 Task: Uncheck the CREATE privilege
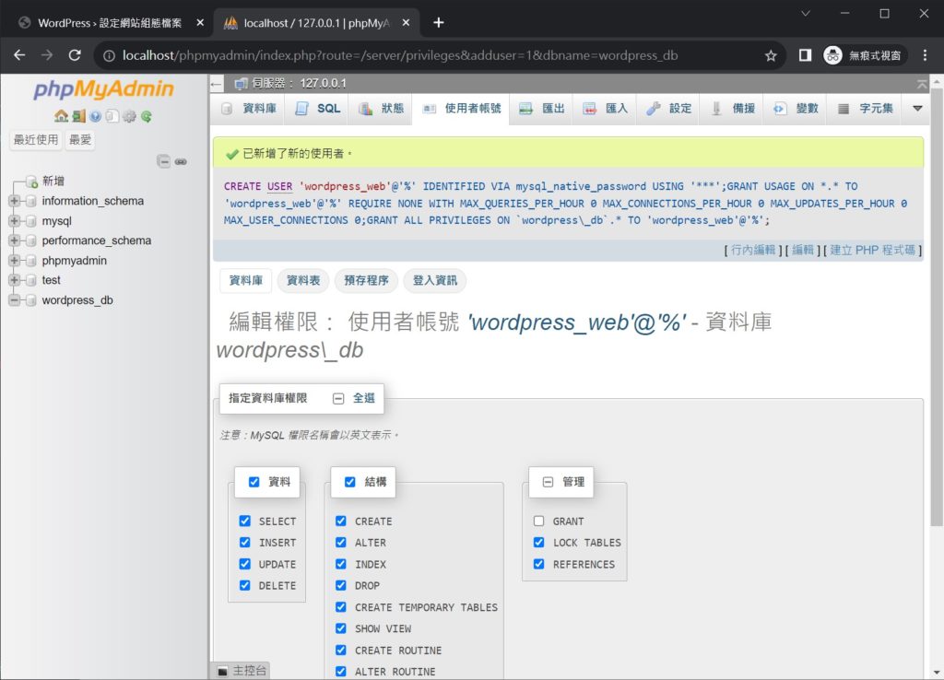[341, 521]
